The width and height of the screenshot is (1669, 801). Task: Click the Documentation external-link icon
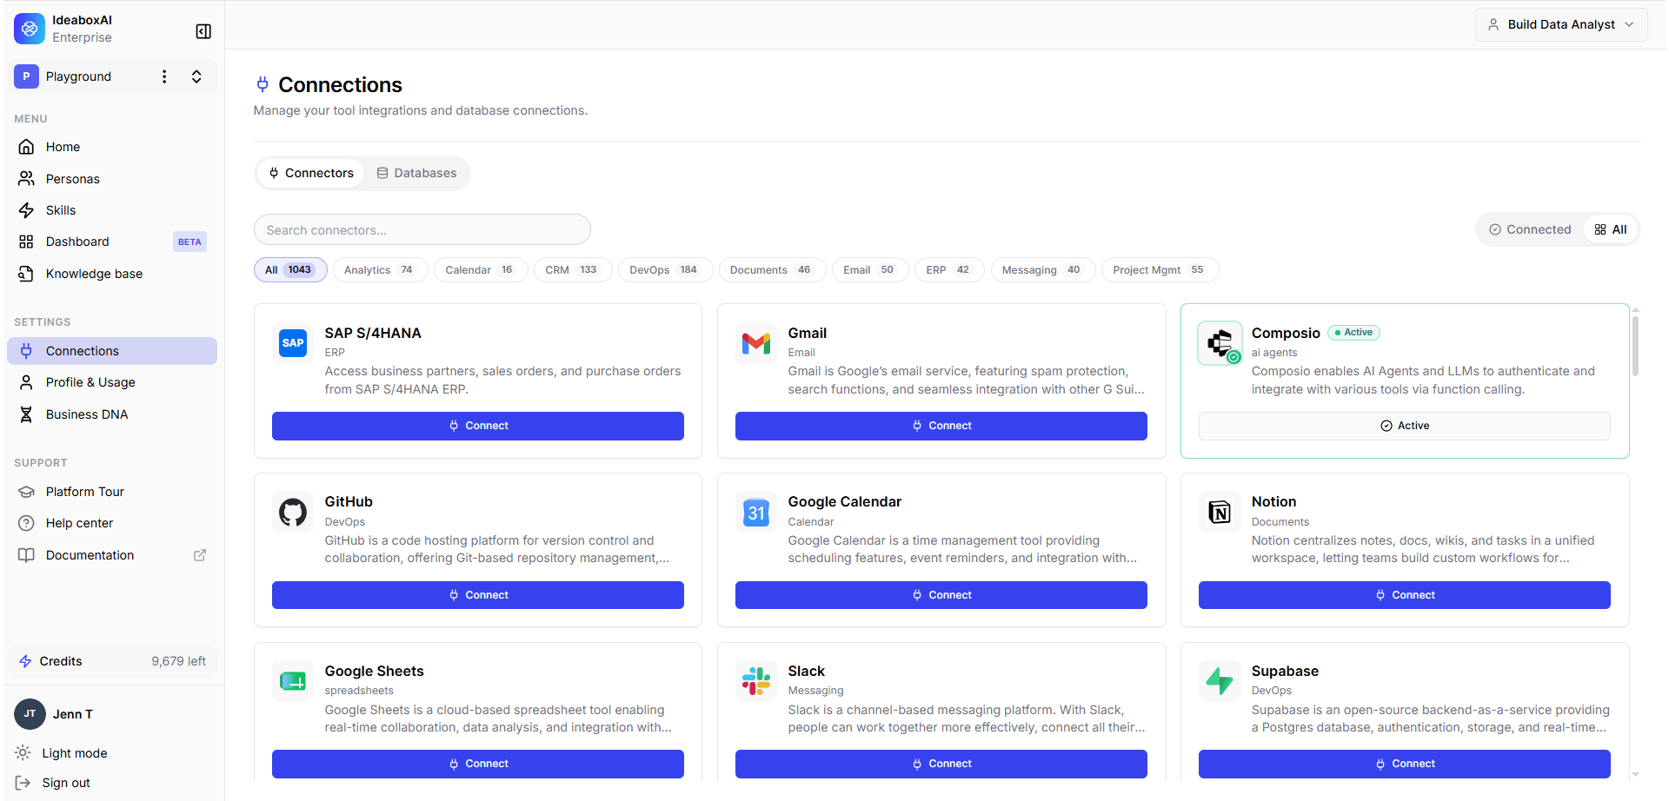click(x=200, y=555)
